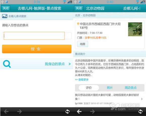The image size is (146, 116).
Task: Open the 我身边的景点 link
Action: pos(55,64)
